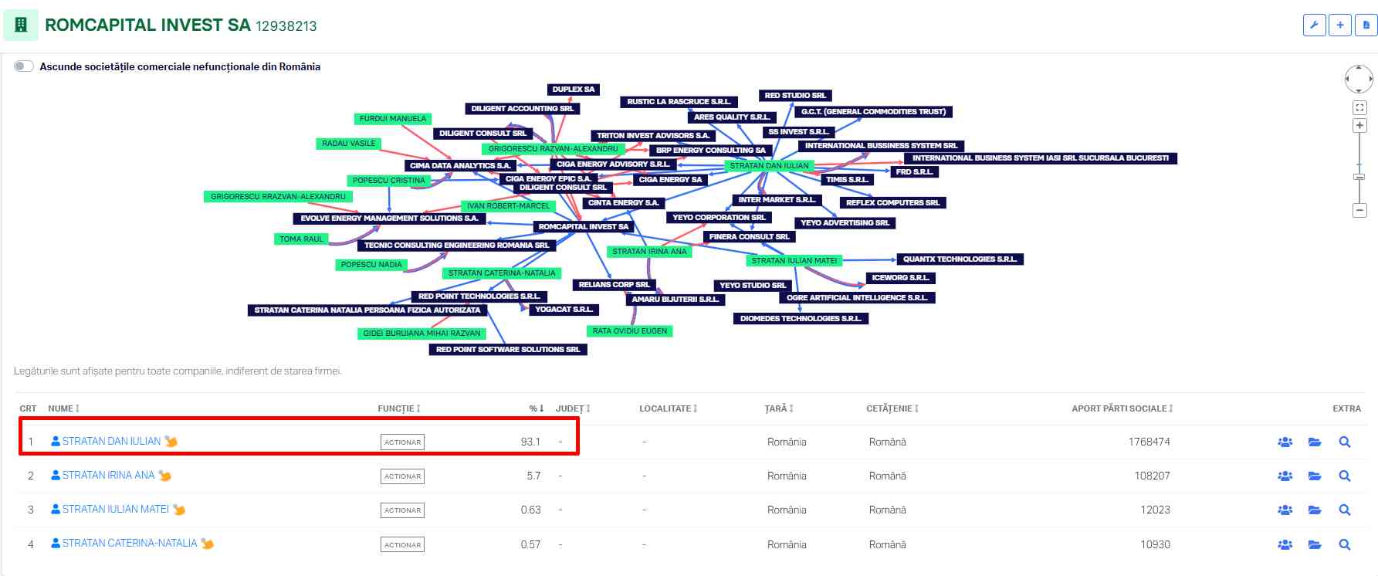The width and height of the screenshot is (1378, 576).
Task: Open the STRATAN CATERINA-NATALIA name link
Action: point(129,544)
